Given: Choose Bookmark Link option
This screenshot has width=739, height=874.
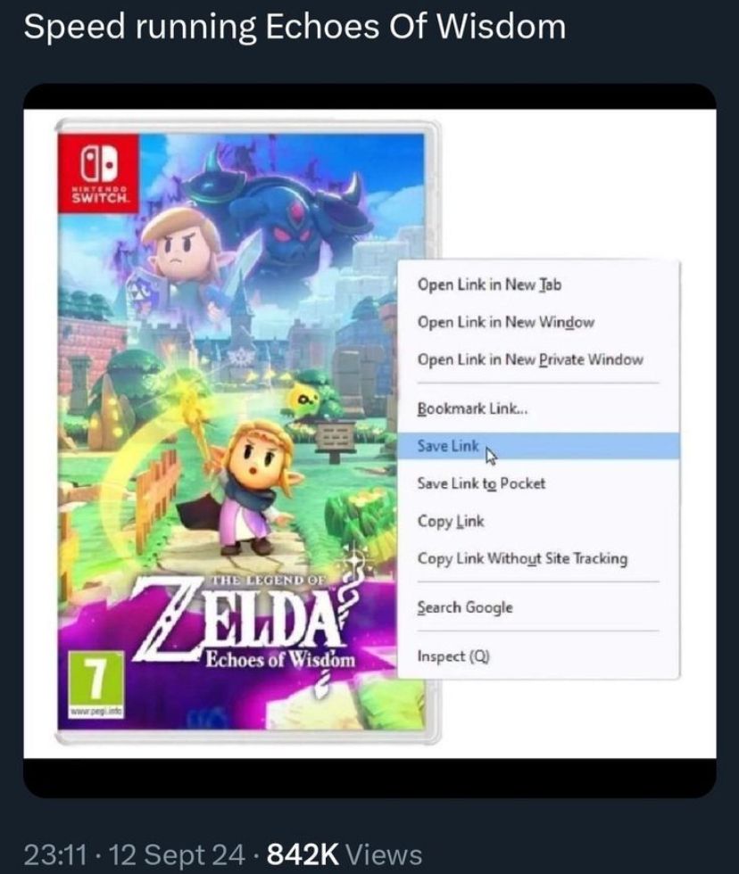Looking at the screenshot, I should tap(539, 408).
